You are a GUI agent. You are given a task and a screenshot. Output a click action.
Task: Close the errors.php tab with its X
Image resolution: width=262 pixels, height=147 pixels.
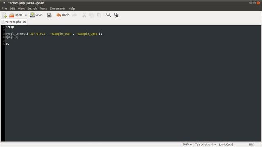25,22
